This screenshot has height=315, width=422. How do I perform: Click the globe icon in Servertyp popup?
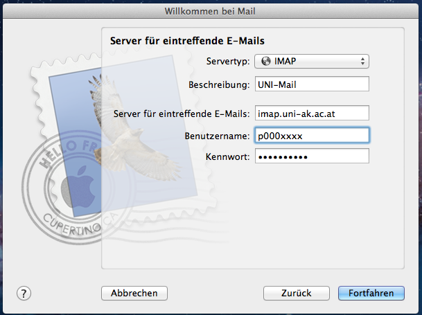click(x=265, y=62)
